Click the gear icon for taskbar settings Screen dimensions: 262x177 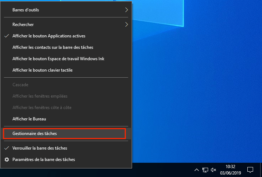(x=6, y=160)
